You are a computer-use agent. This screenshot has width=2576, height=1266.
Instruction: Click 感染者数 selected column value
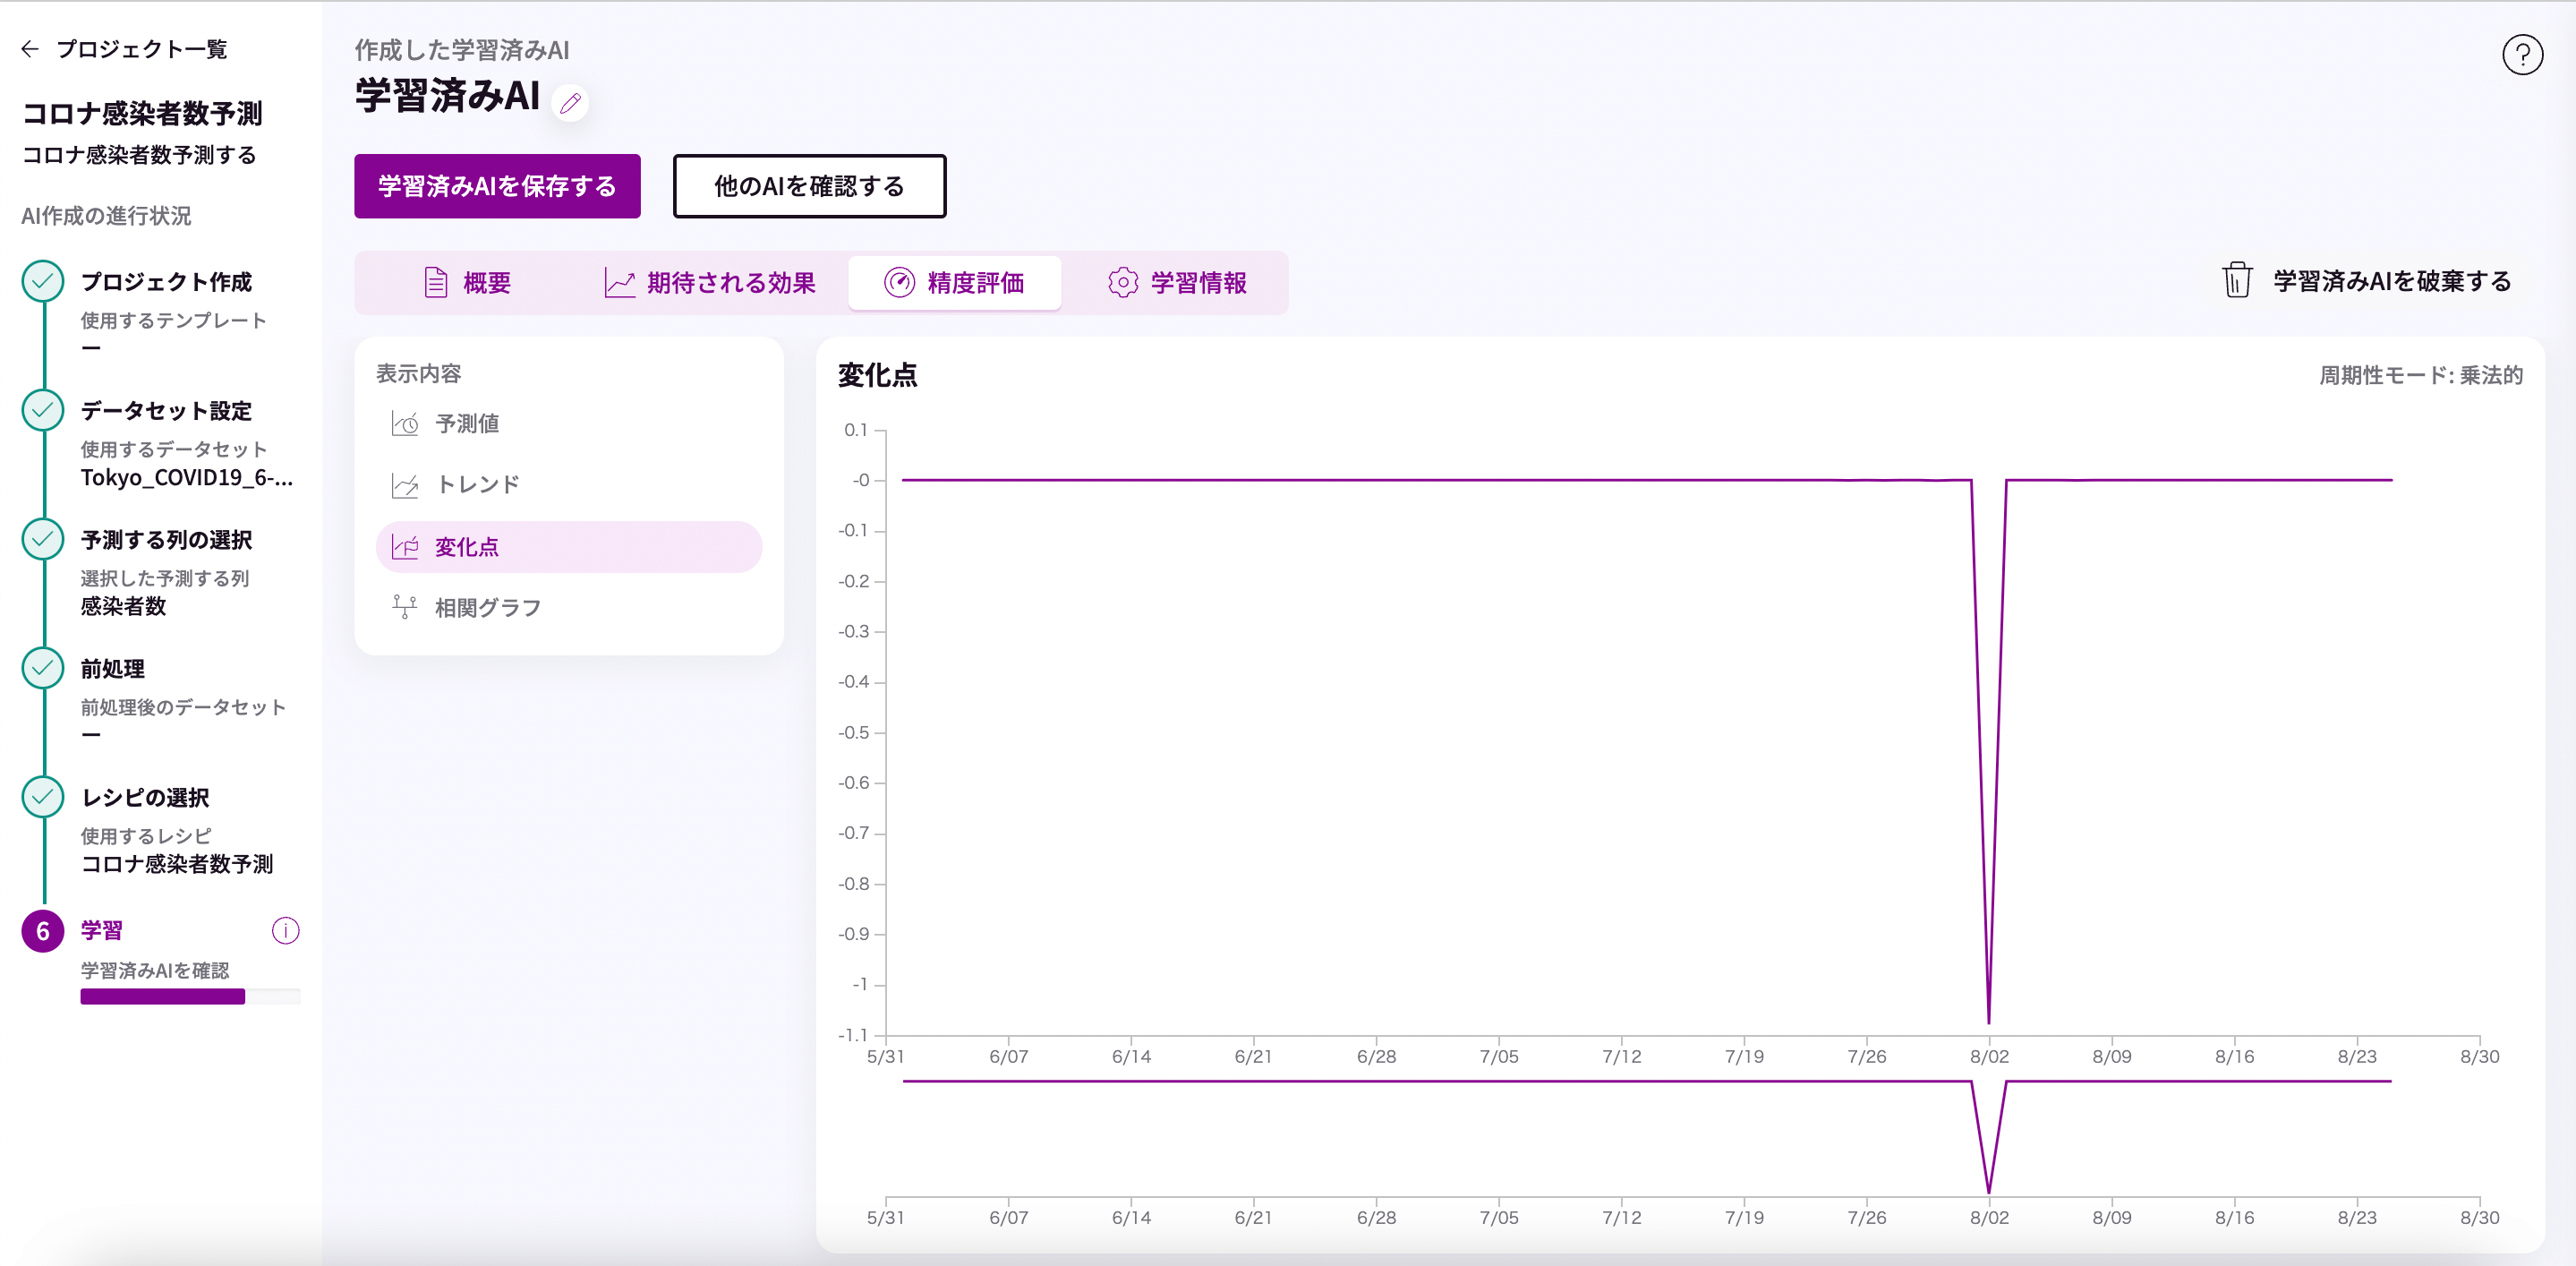click(x=123, y=606)
